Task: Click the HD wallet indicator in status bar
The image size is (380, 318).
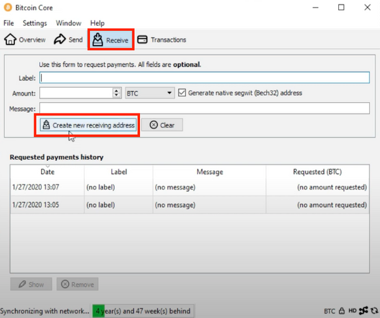Action: [x=351, y=311]
